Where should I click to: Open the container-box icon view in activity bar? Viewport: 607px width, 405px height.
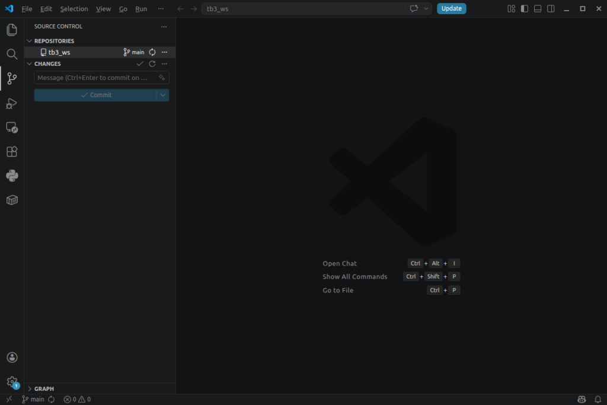(12, 200)
